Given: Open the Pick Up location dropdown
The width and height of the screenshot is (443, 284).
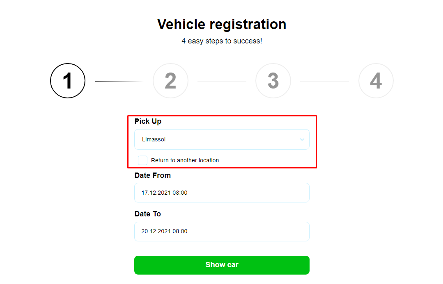Looking at the screenshot, I should (222, 139).
